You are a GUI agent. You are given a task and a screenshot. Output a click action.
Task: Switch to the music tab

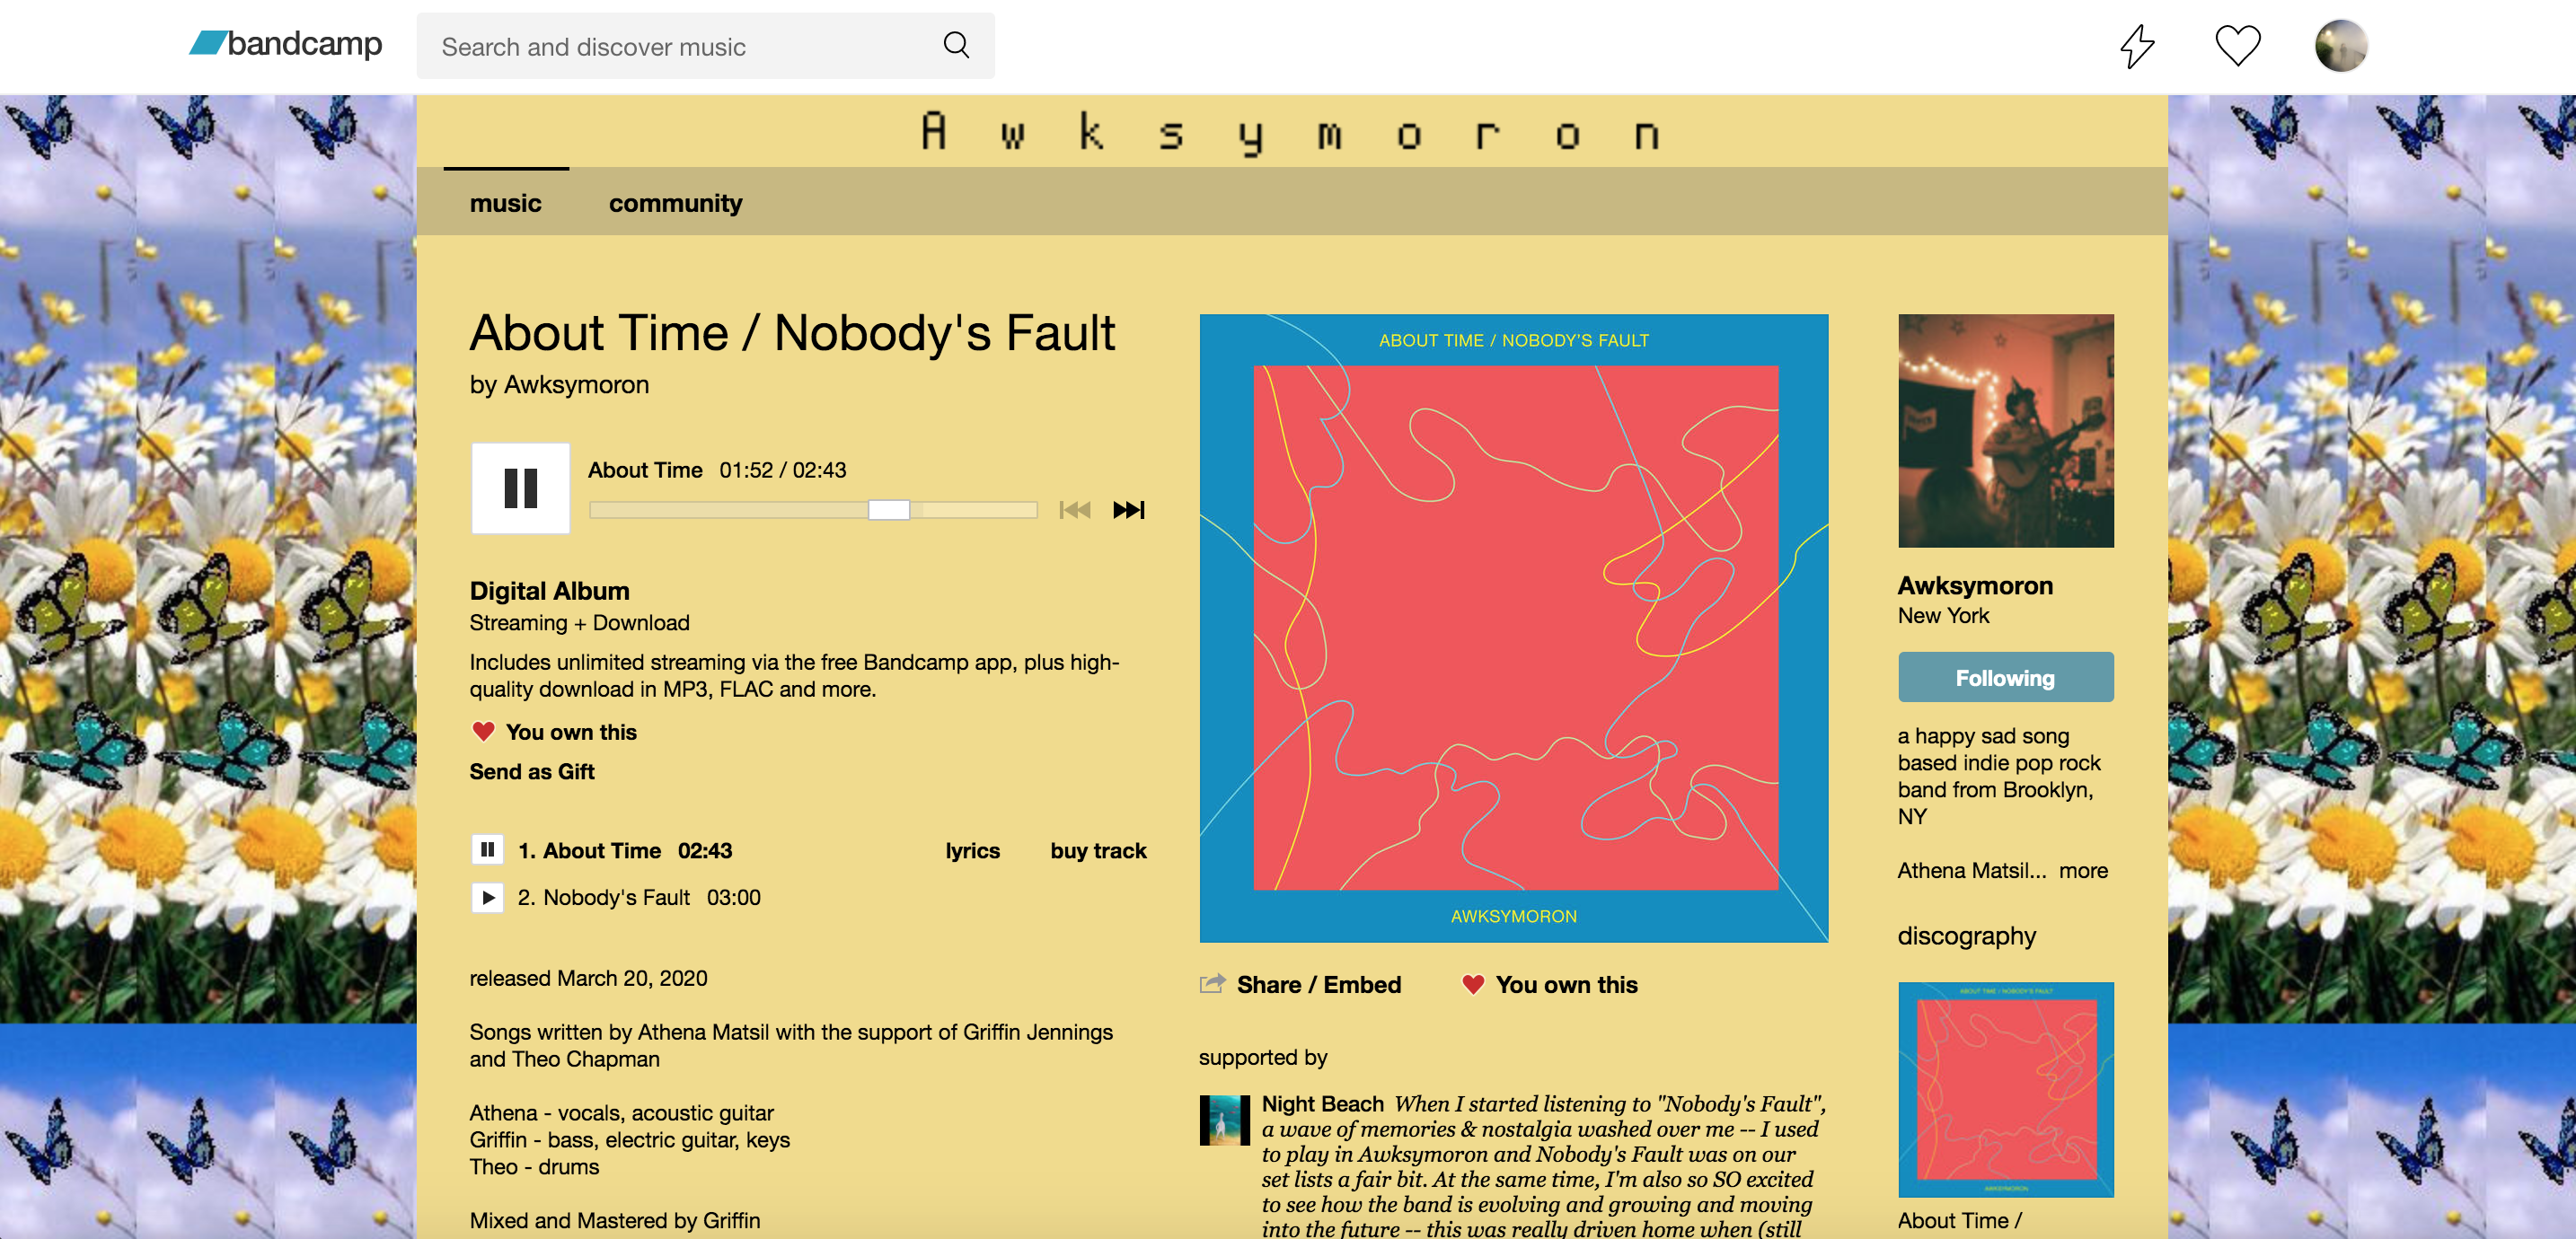pyautogui.click(x=505, y=203)
